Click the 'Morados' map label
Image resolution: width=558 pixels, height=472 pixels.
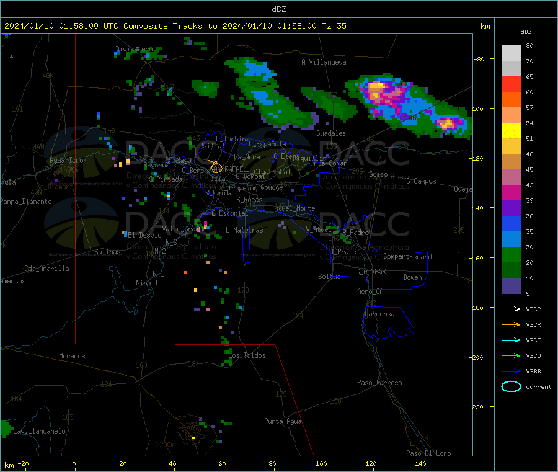(x=73, y=356)
